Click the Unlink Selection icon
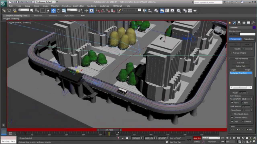 [x=9, y=11]
